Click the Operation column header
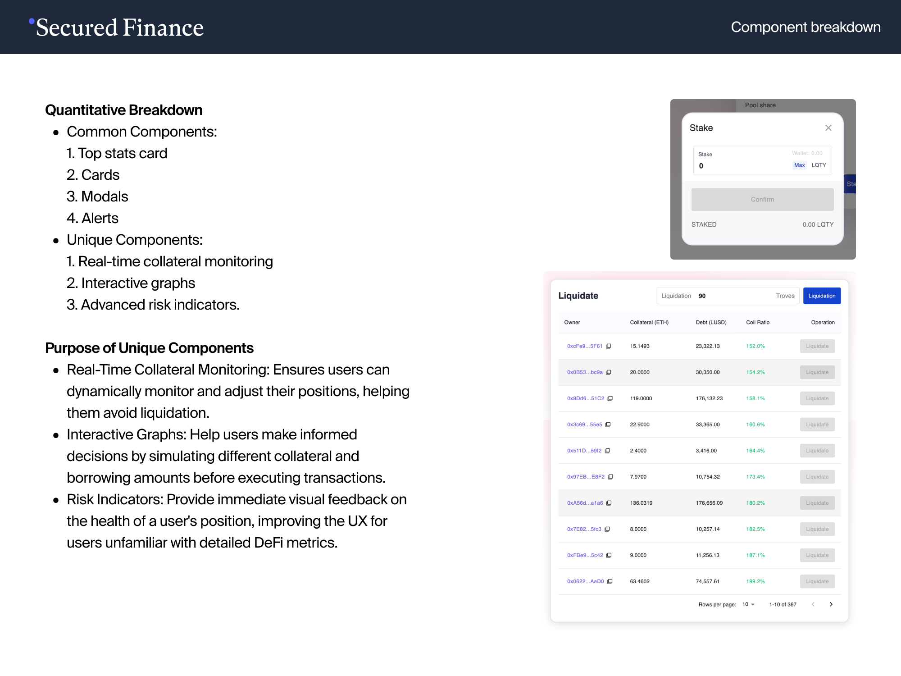 (823, 322)
